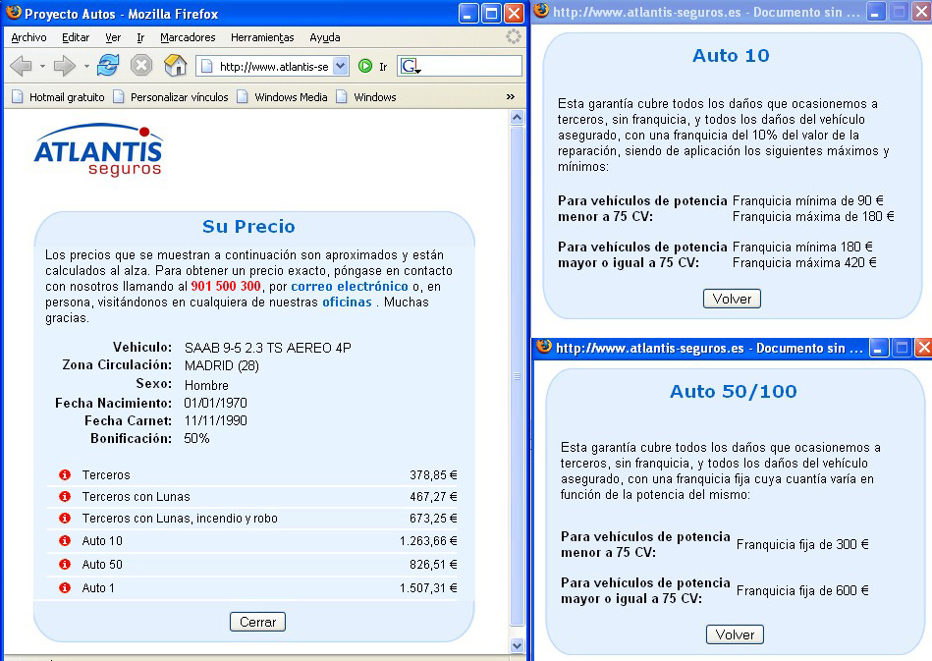This screenshot has width=932, height=661.
Task: Click the Forward arrow in Firefox toolbar
Action: click(x=64, y=66)
